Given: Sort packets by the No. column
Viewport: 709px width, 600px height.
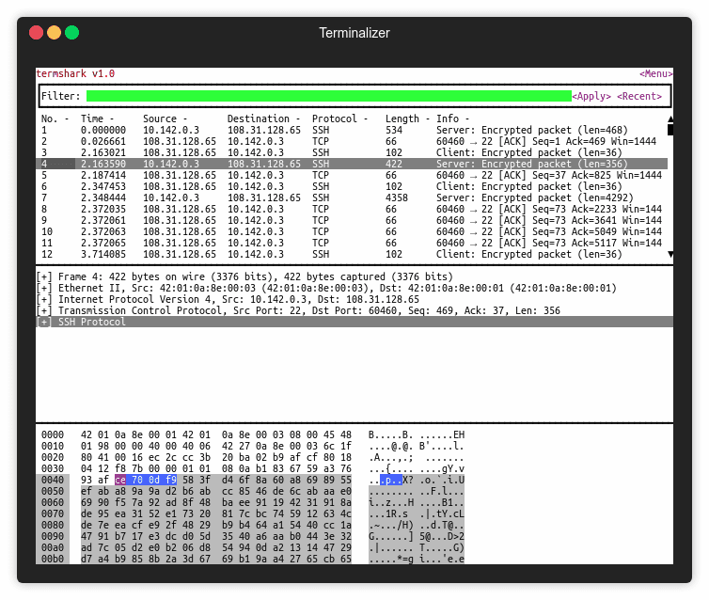Looking at the screenshot, I should [x=55, y=118].
